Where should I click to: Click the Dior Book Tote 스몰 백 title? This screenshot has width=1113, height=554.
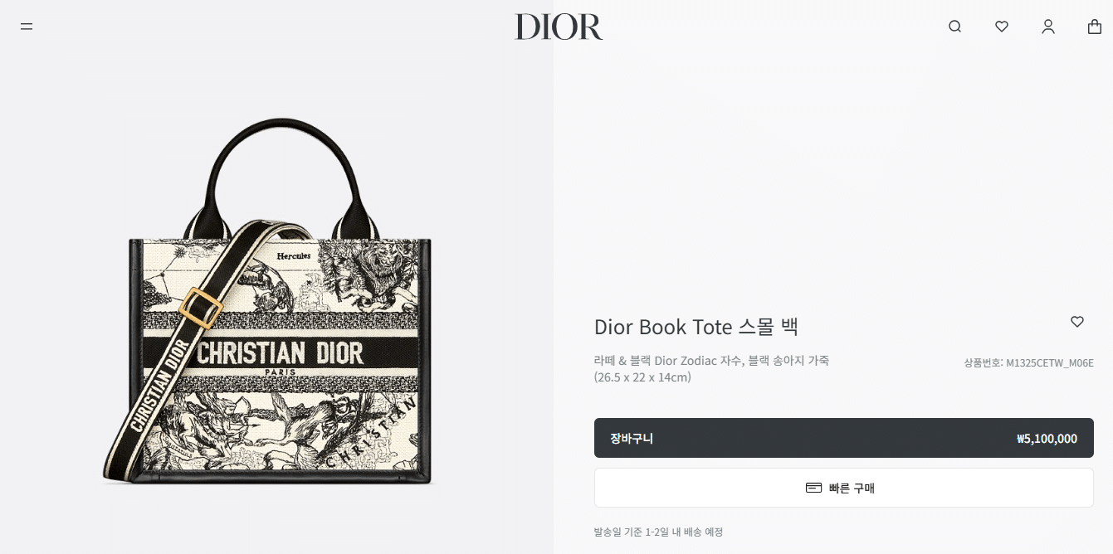(x=696, y=327)
